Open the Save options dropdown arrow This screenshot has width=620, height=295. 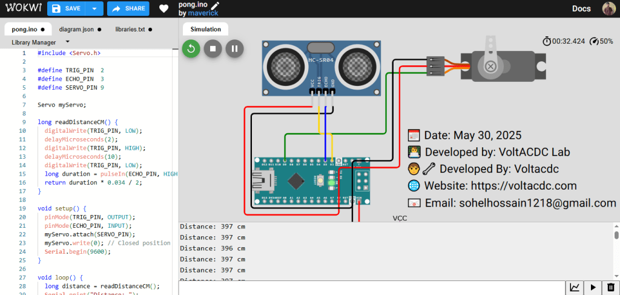click(x=94, y=8)
